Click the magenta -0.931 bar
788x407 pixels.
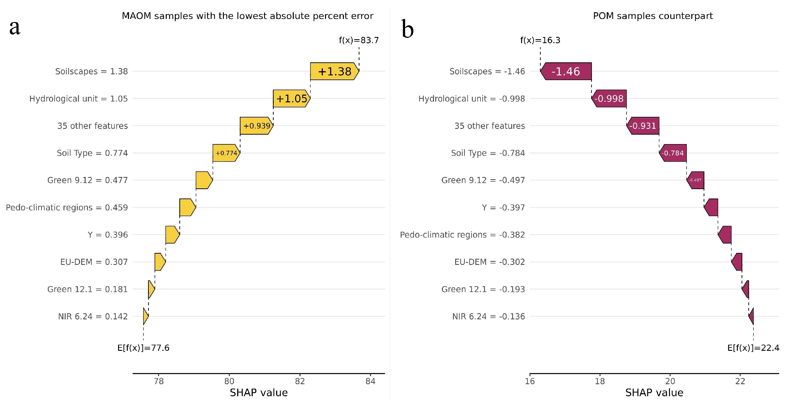click(643, 126)
